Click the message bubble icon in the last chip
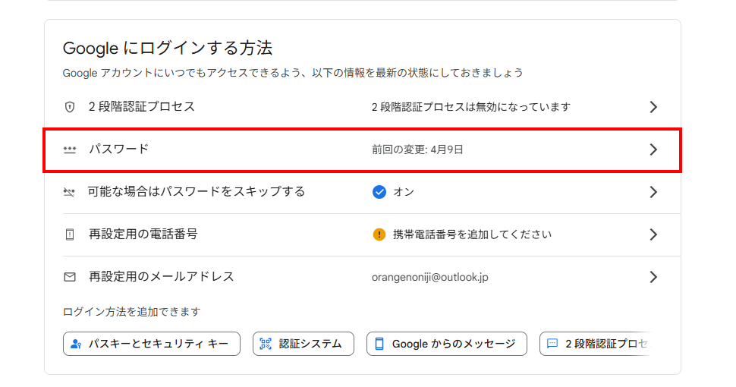 pyautogui.click(x=552, y=344)
